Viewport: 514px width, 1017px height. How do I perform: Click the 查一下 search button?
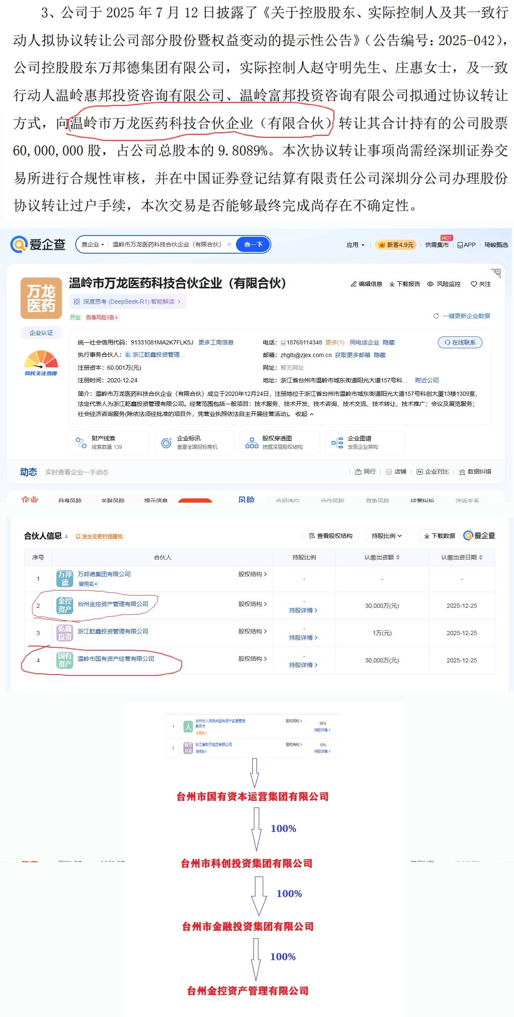(253, 244)
